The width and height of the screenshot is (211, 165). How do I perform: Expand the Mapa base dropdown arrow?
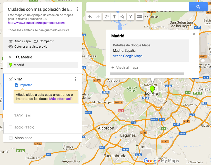click(x=11, y=138)
